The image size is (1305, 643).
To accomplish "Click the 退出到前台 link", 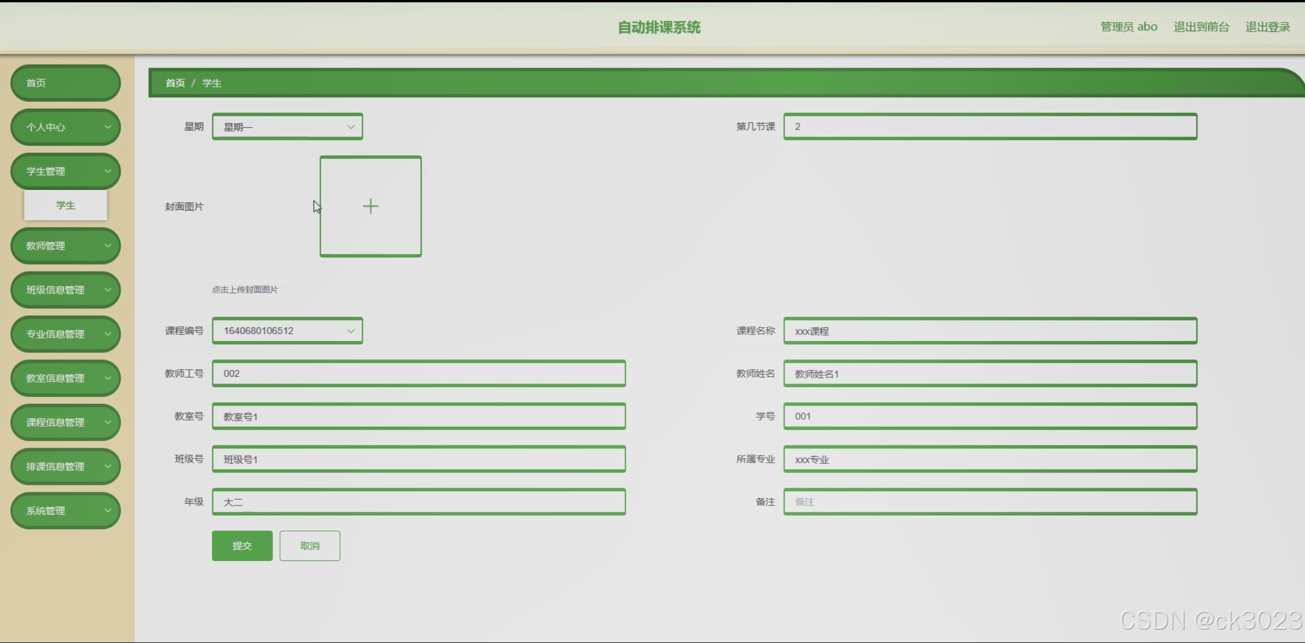I will click(x=1201, y=27).
